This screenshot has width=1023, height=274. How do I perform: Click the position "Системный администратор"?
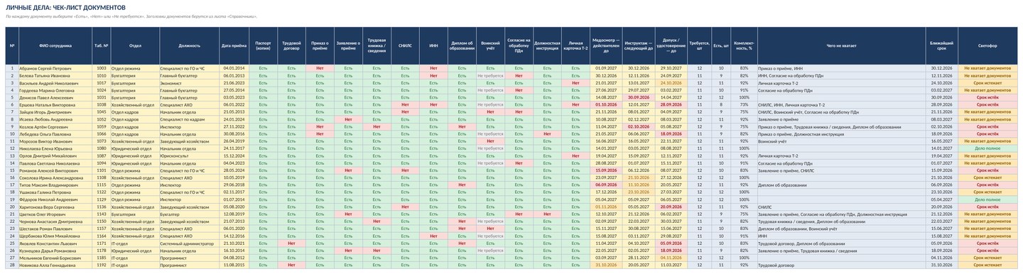[189, 243]
